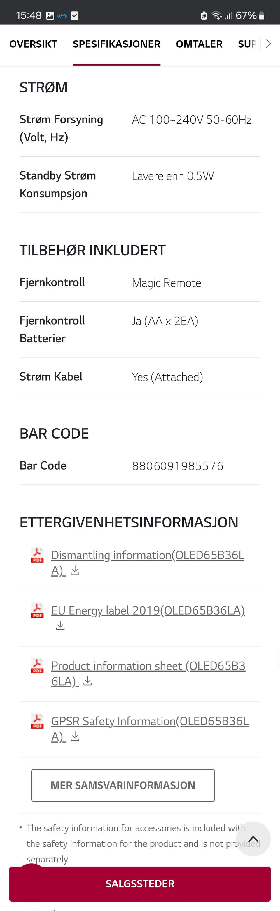Click PDF icon beside EU Energy label
The height and width of the screenshot is (911, 280).
(37, 610)
